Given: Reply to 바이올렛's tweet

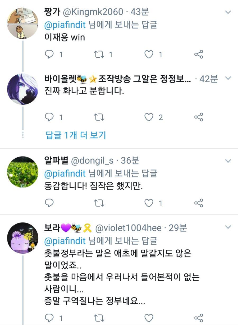Looking at the screenshot, I should point(49,117).
